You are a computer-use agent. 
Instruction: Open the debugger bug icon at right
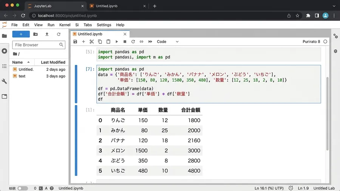tap(335, 51)
